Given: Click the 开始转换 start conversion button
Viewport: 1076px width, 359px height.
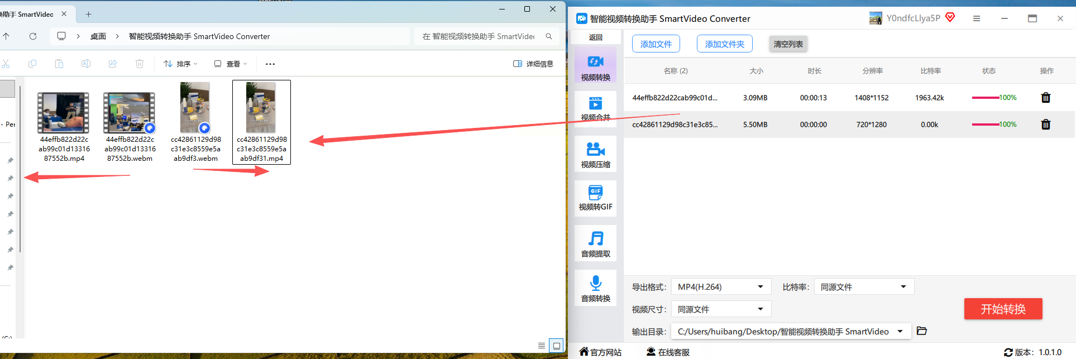Looking at the screenshot, I should click(1003, 309).
